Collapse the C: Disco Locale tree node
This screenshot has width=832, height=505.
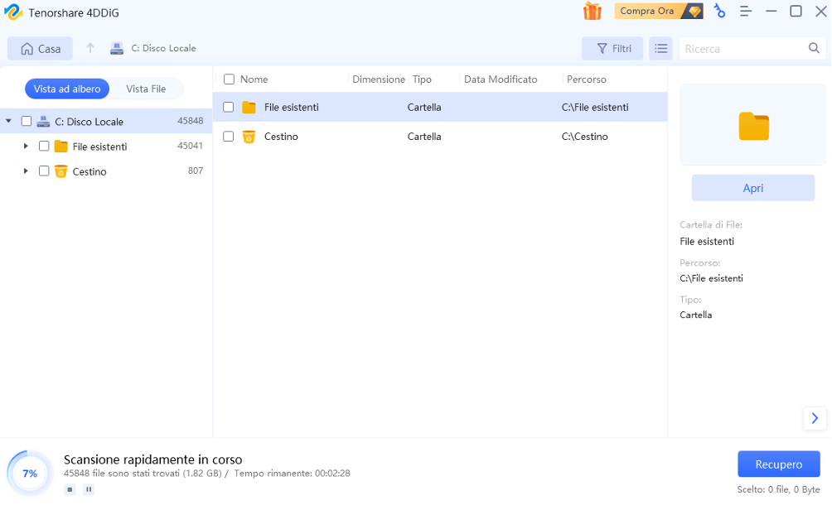[8, 122]
